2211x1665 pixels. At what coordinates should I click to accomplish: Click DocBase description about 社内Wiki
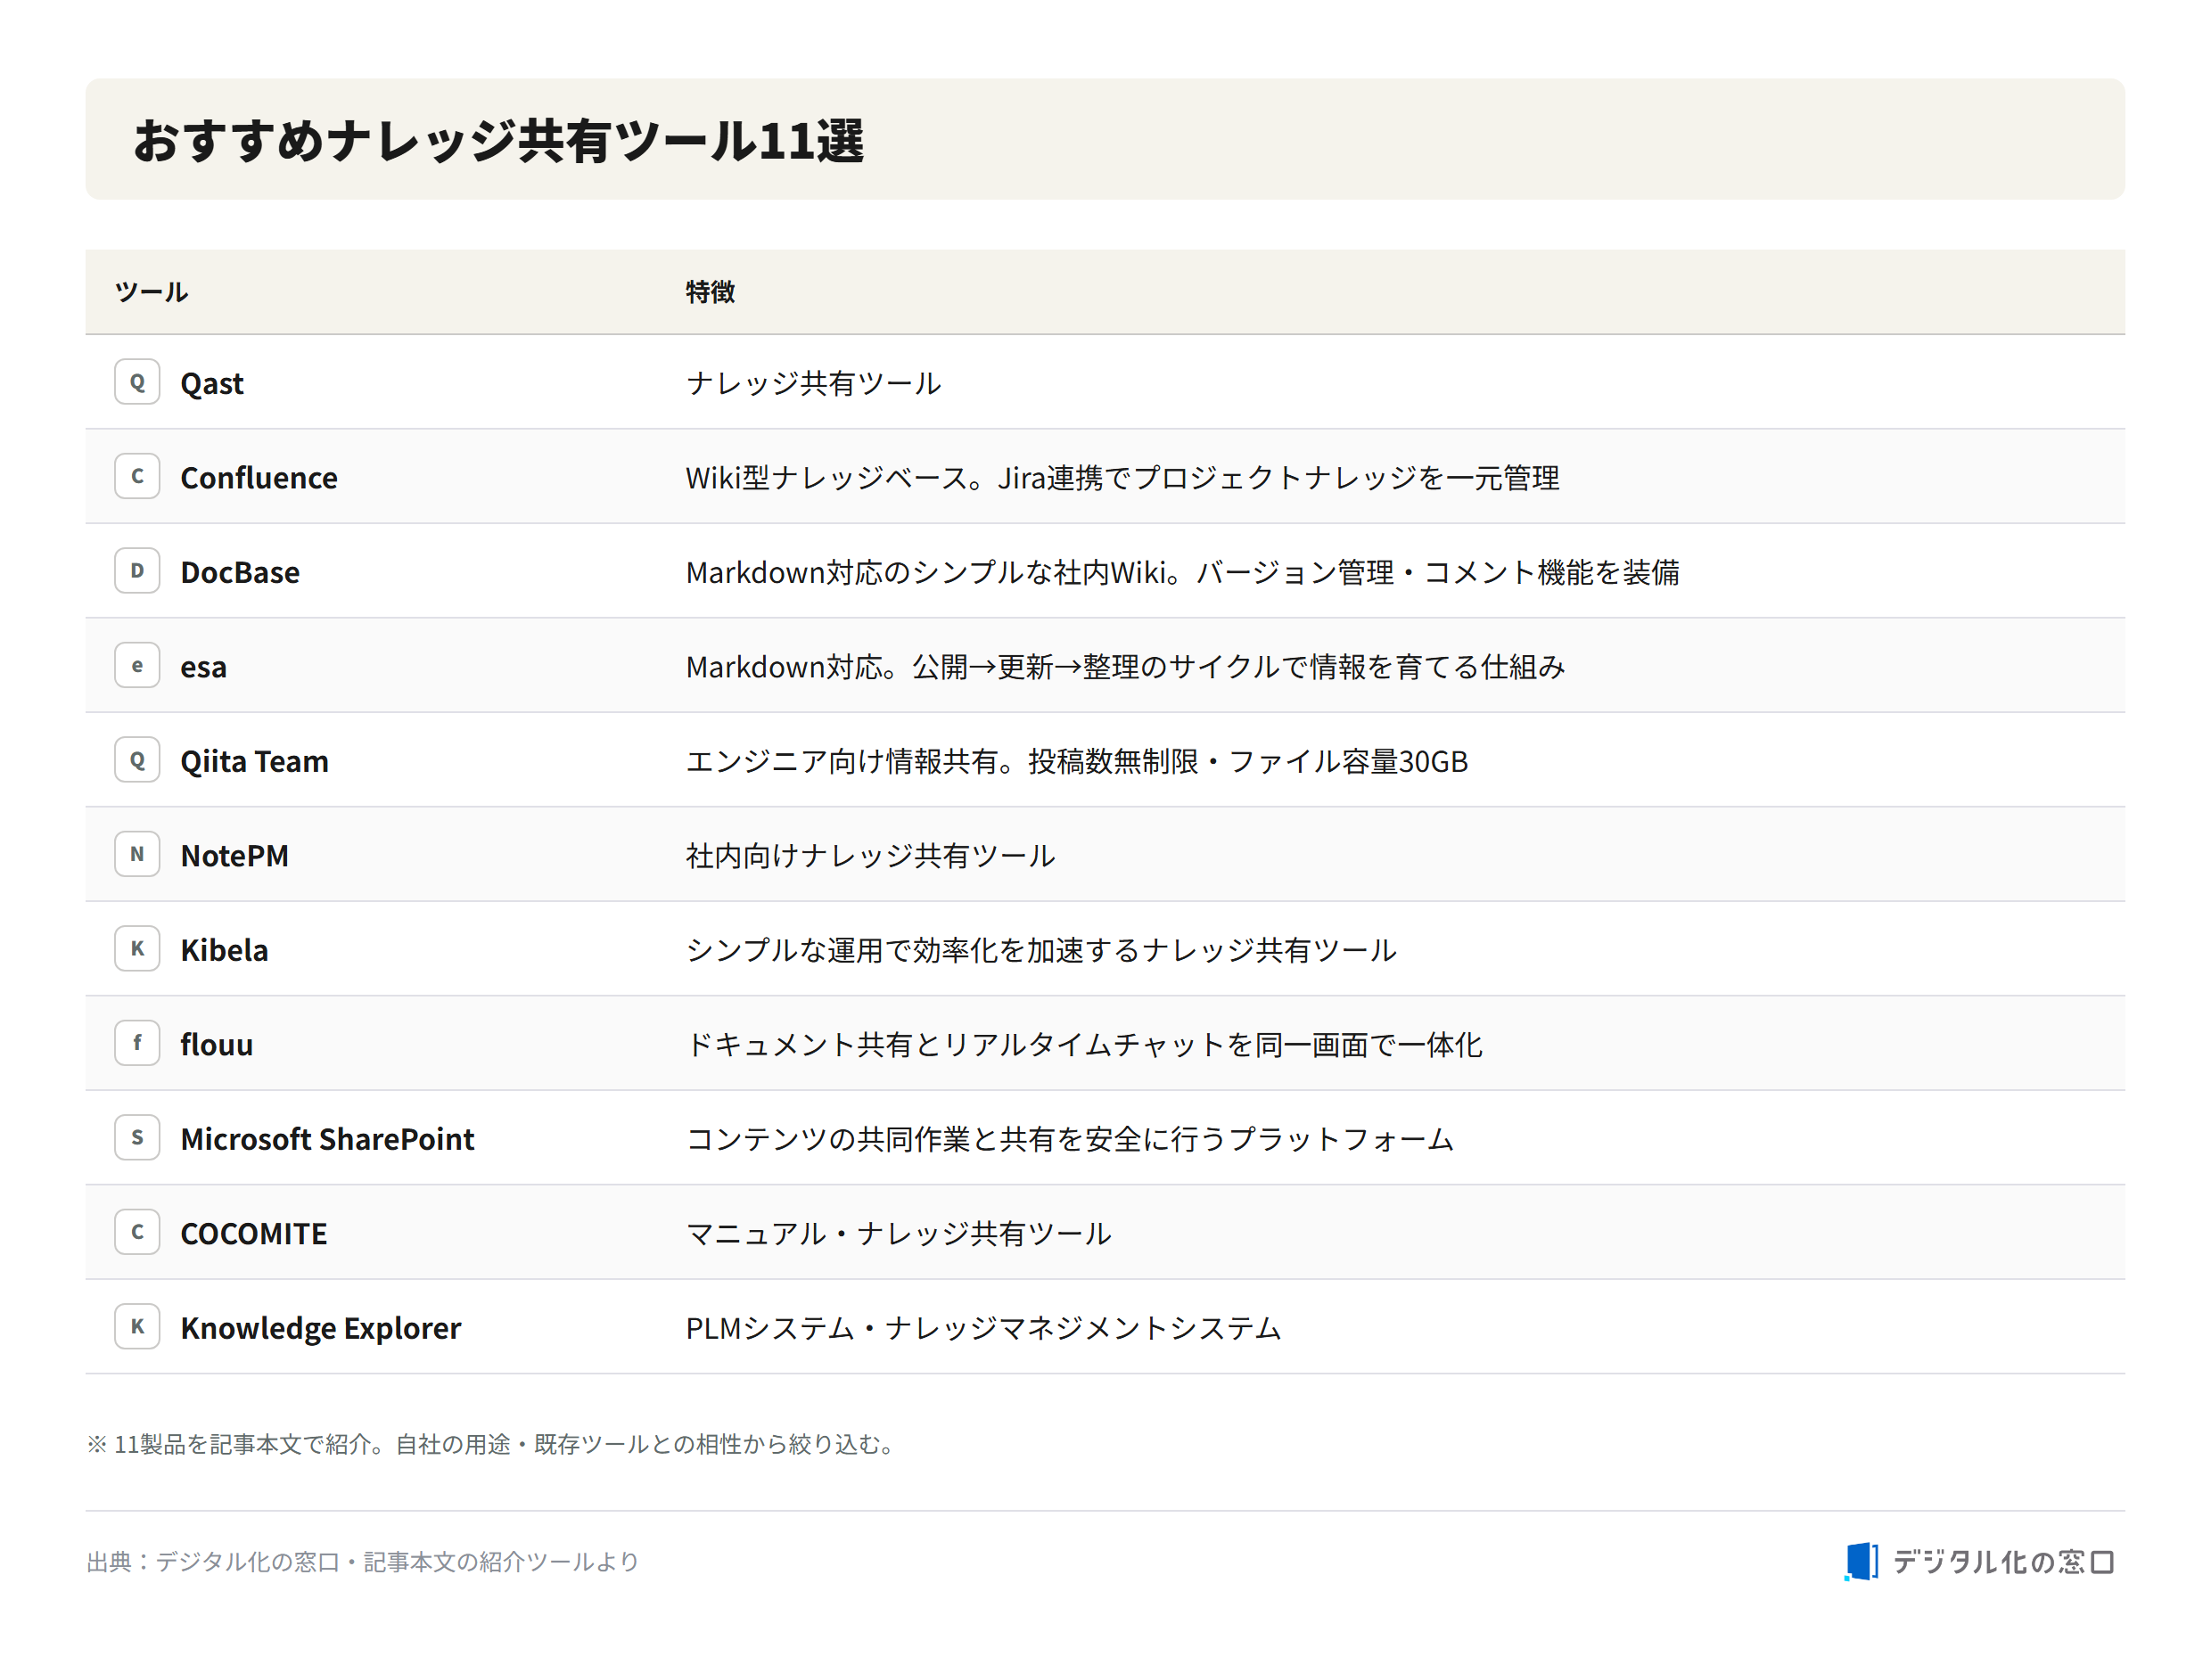coord(1181,572)
